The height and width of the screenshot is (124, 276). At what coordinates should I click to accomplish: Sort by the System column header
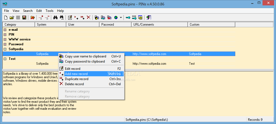(50, 25)
